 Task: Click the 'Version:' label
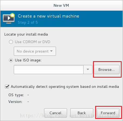[15, 102]
